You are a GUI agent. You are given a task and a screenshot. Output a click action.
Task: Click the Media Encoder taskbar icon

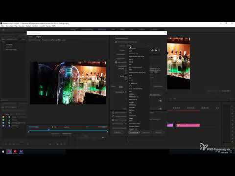(x=21, y=152)
